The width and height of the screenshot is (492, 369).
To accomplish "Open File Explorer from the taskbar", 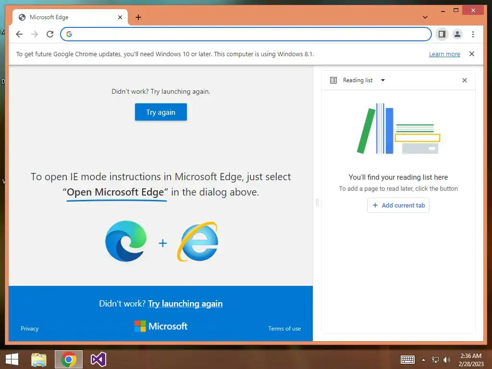I will tap(39, 359).
